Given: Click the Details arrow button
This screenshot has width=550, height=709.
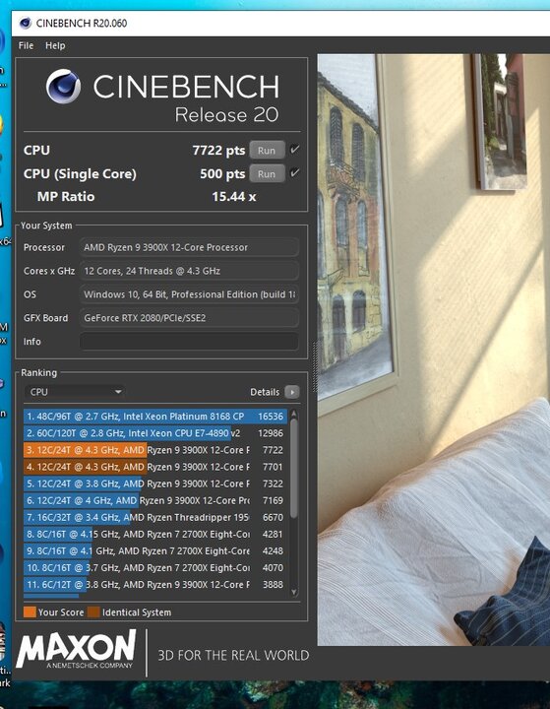Looking at the screenshot, I should (292, 392).
